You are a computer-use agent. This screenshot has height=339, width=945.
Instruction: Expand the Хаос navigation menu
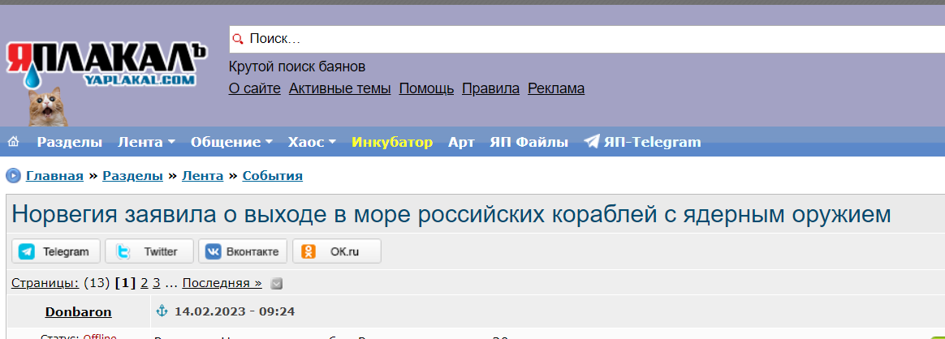pos(312,142)
